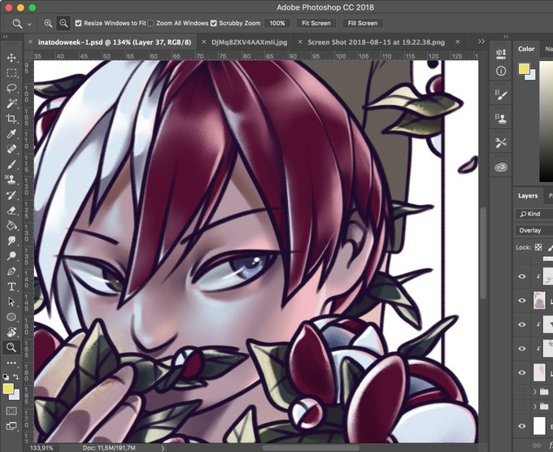Close the DjMq8ZKV4AAXmIi.jpg tab
This screenshot has width=553, height=452.
203,42
